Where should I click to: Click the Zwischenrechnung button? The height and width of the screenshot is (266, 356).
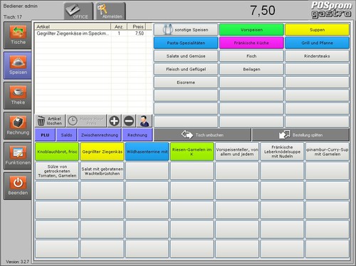pos(100,135)
